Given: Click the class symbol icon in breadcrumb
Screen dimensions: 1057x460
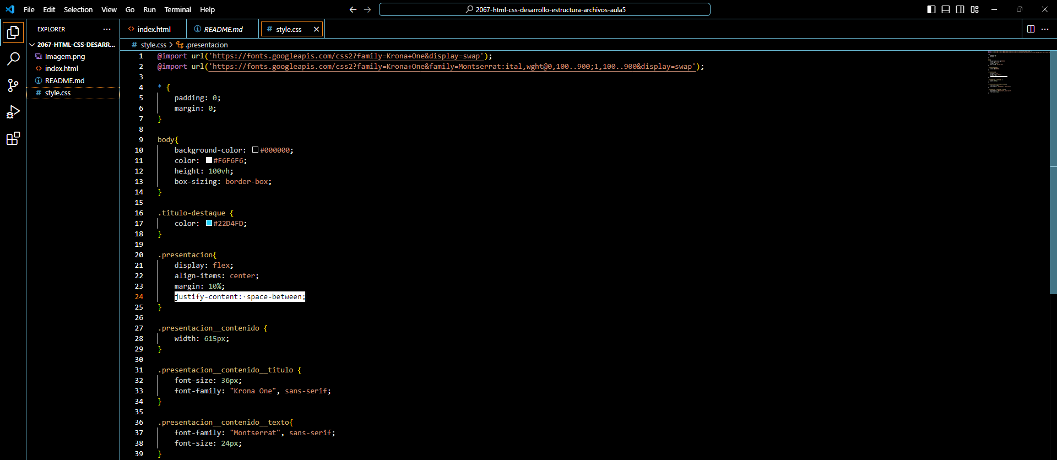Looking at the screenshot, I should point(180,45).
